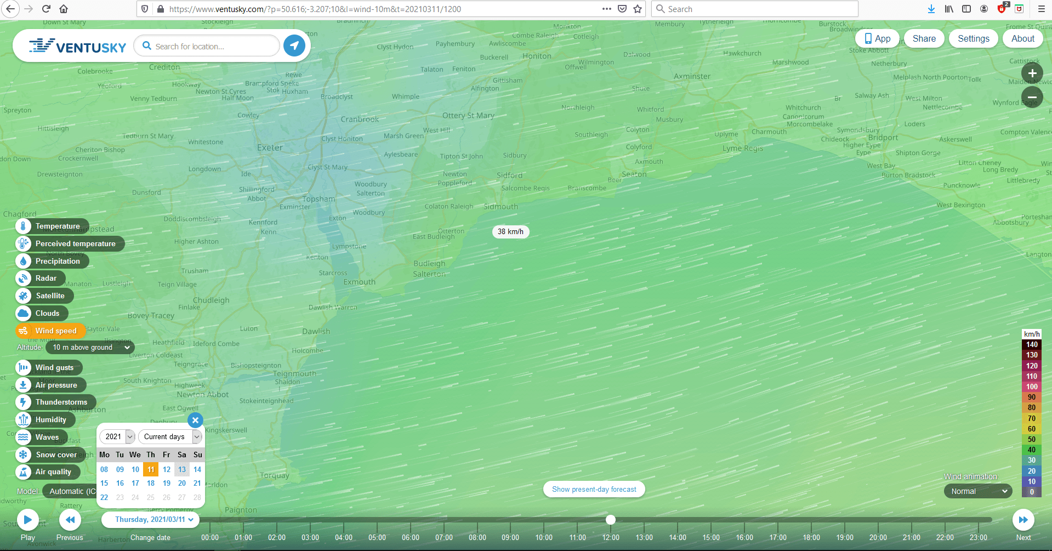The image size is (1052, 551).
Task: Zoom out with the minus map button
Action: (1032, 97)
